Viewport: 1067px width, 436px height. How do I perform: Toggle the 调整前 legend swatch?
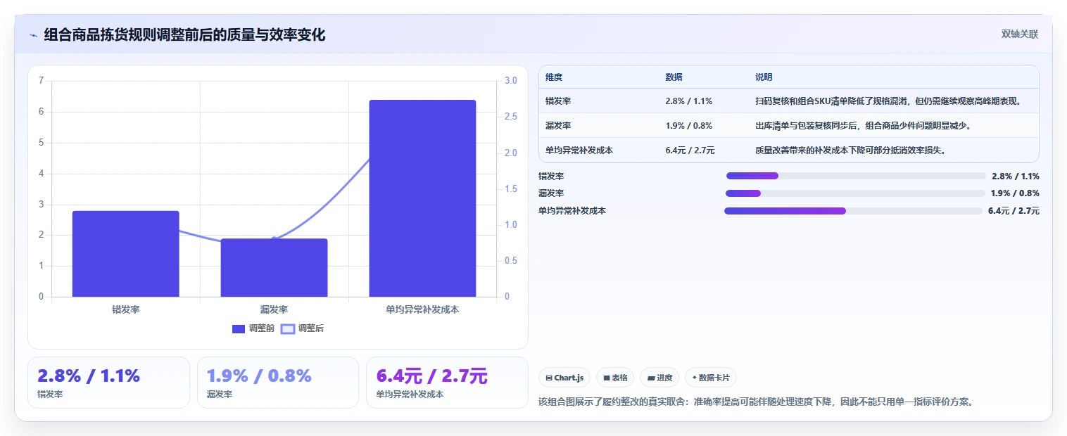[239, 328]
